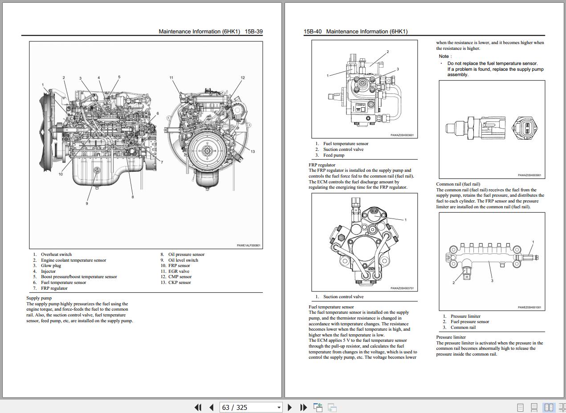Click the 'EGR valve' legend entry
Screen dimensions: 566x413
[179, 271]
